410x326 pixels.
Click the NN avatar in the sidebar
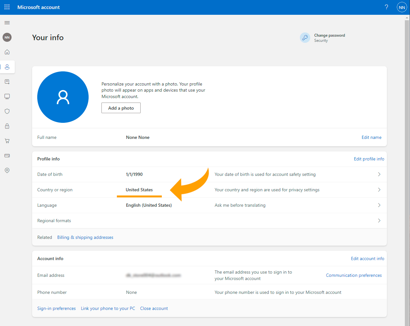click(x=7, y=37)
